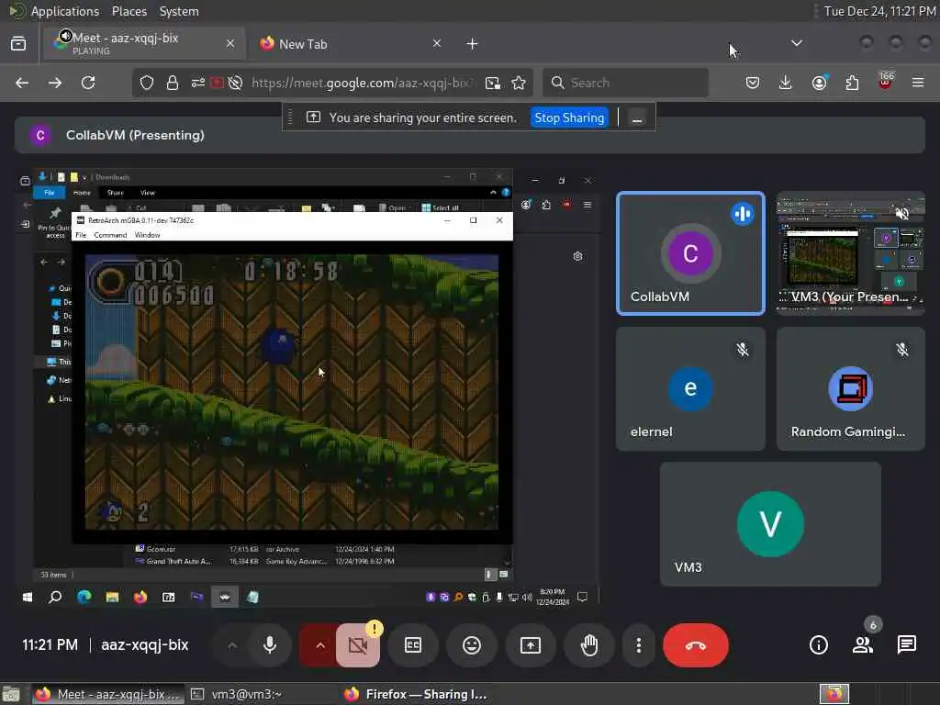Mute audio icon on the Meet tab
The width and height of the screenshot is (940, 705).
click(x=65, y=36)
